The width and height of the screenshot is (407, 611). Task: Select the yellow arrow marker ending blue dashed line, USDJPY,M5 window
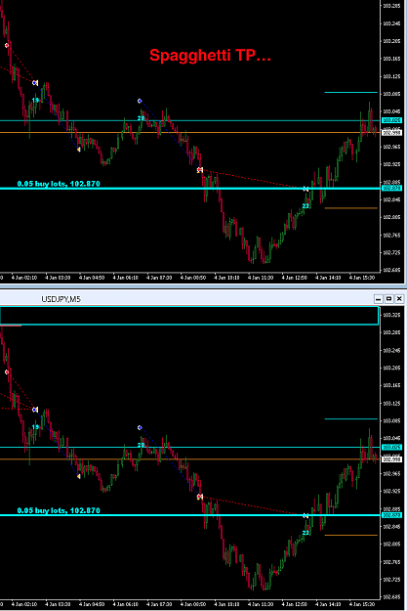tap(79, 476)
